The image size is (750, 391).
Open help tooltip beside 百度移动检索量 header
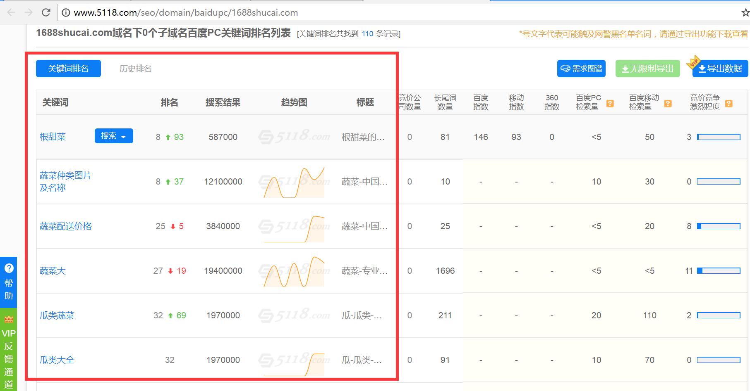click(x=668, y=104)
